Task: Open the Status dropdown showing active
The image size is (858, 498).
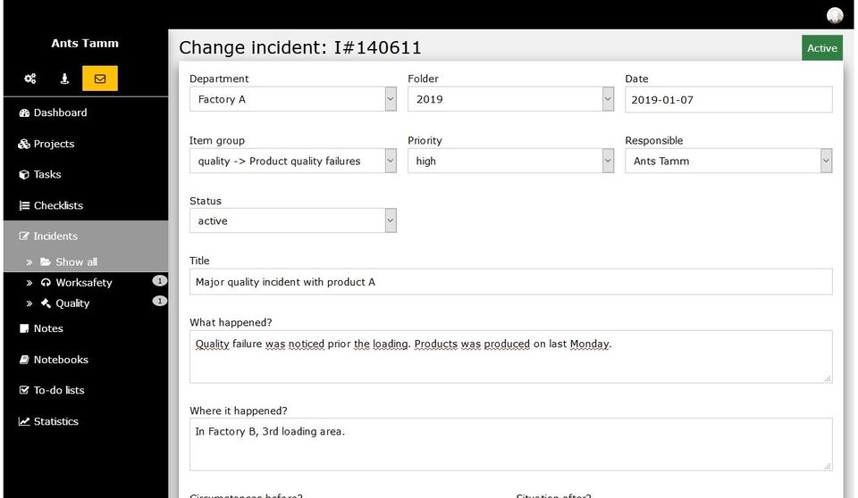Action: tap(292, 220)
